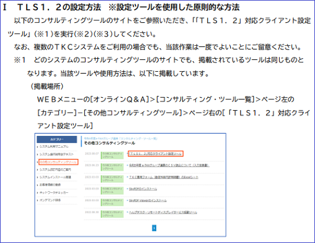The image size is (315, 243).
Task: Click the arrow beside ネットワークチェッカー
Action: point(38,193)
